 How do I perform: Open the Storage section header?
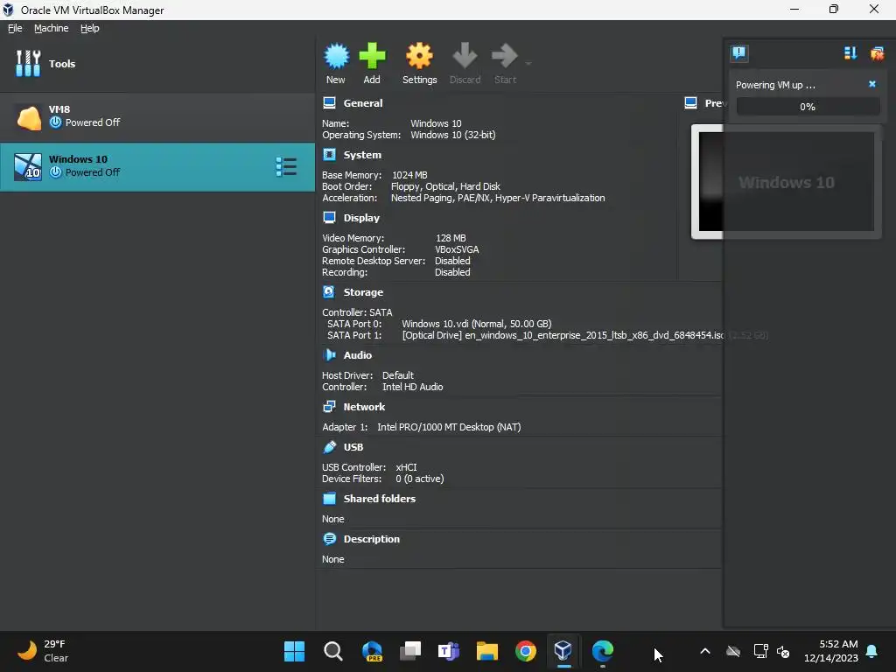click(363, 292)
